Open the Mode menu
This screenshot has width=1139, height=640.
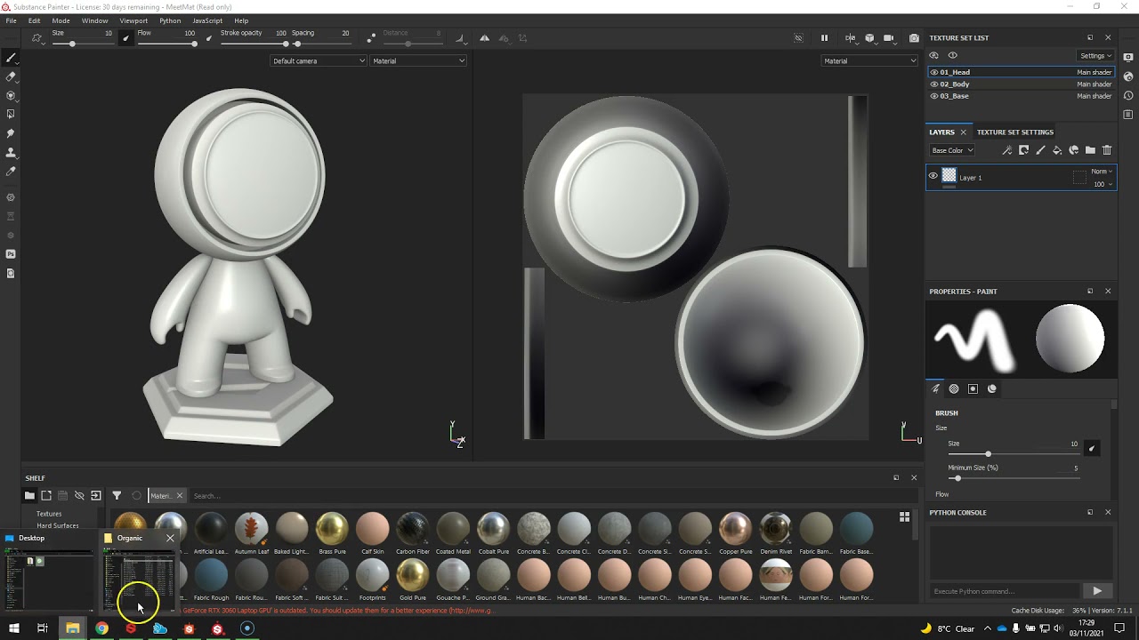point(61,20)
